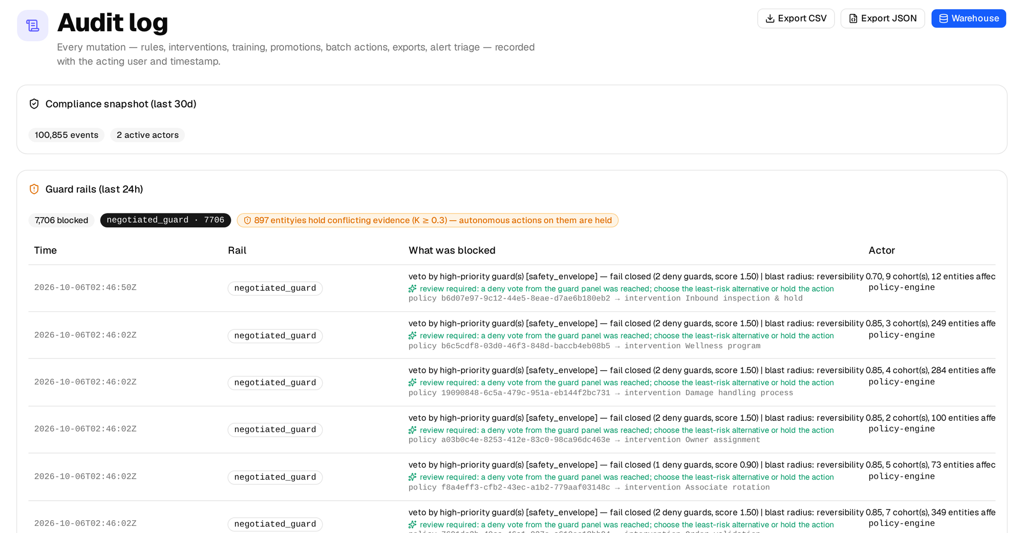Click the Audit log scroll icon
The width and height of the screenshot is (1024, 533).
pyautogui.click(x=33, y=26)
